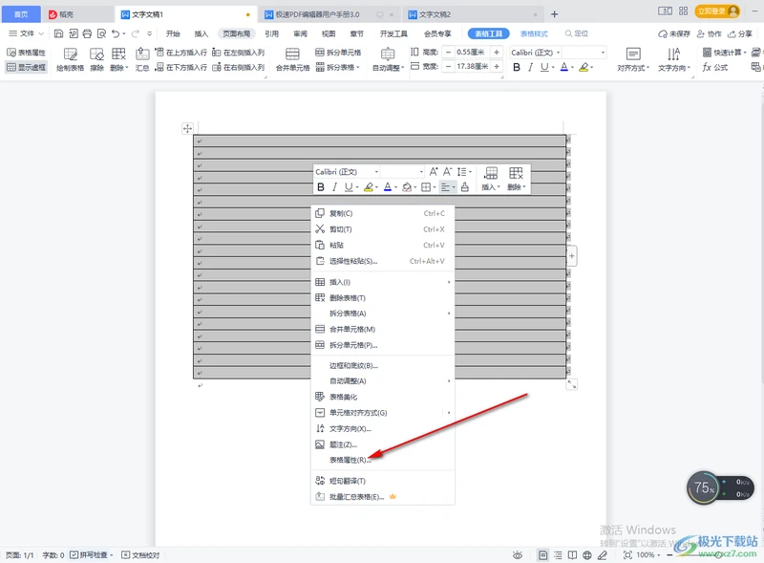Viewport: 764px width, 563px height.
Task: Click the 定位 search box
Action: click(x=577, y=33)
